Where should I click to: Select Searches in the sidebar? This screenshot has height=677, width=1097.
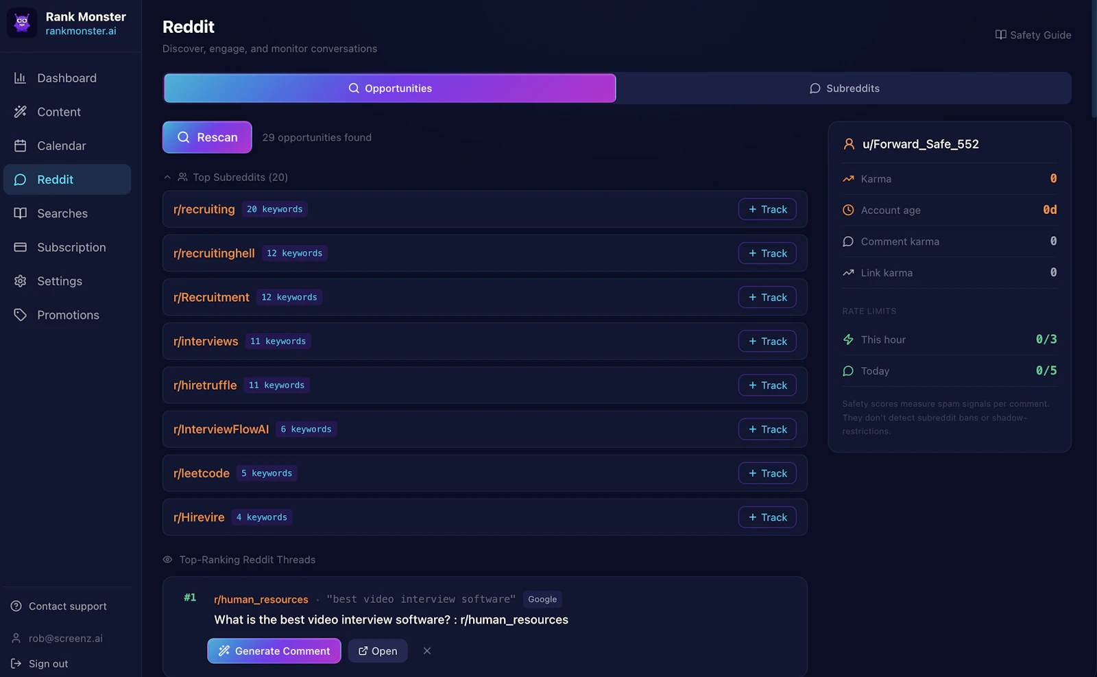pos(67,213)
